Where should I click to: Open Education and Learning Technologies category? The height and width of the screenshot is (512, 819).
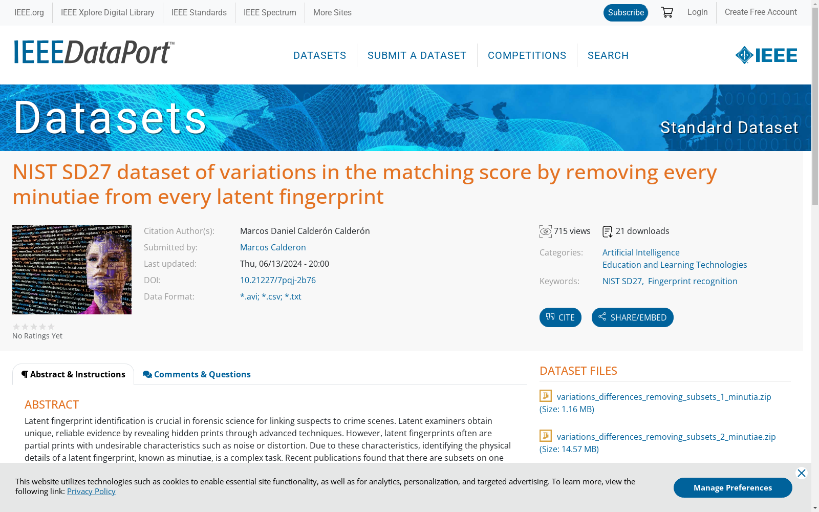click(675, 265)
